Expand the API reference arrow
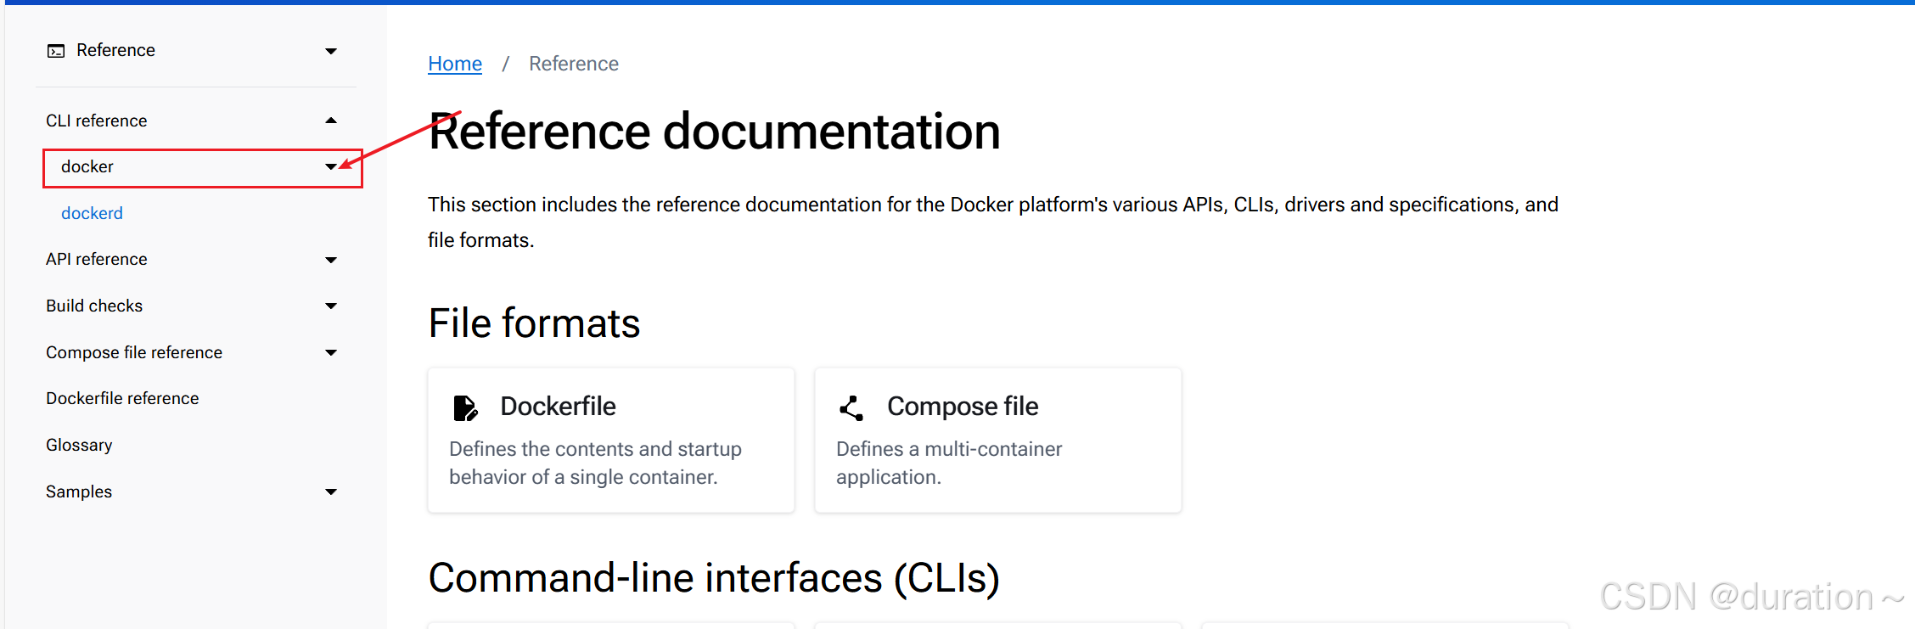 (331, 260)
